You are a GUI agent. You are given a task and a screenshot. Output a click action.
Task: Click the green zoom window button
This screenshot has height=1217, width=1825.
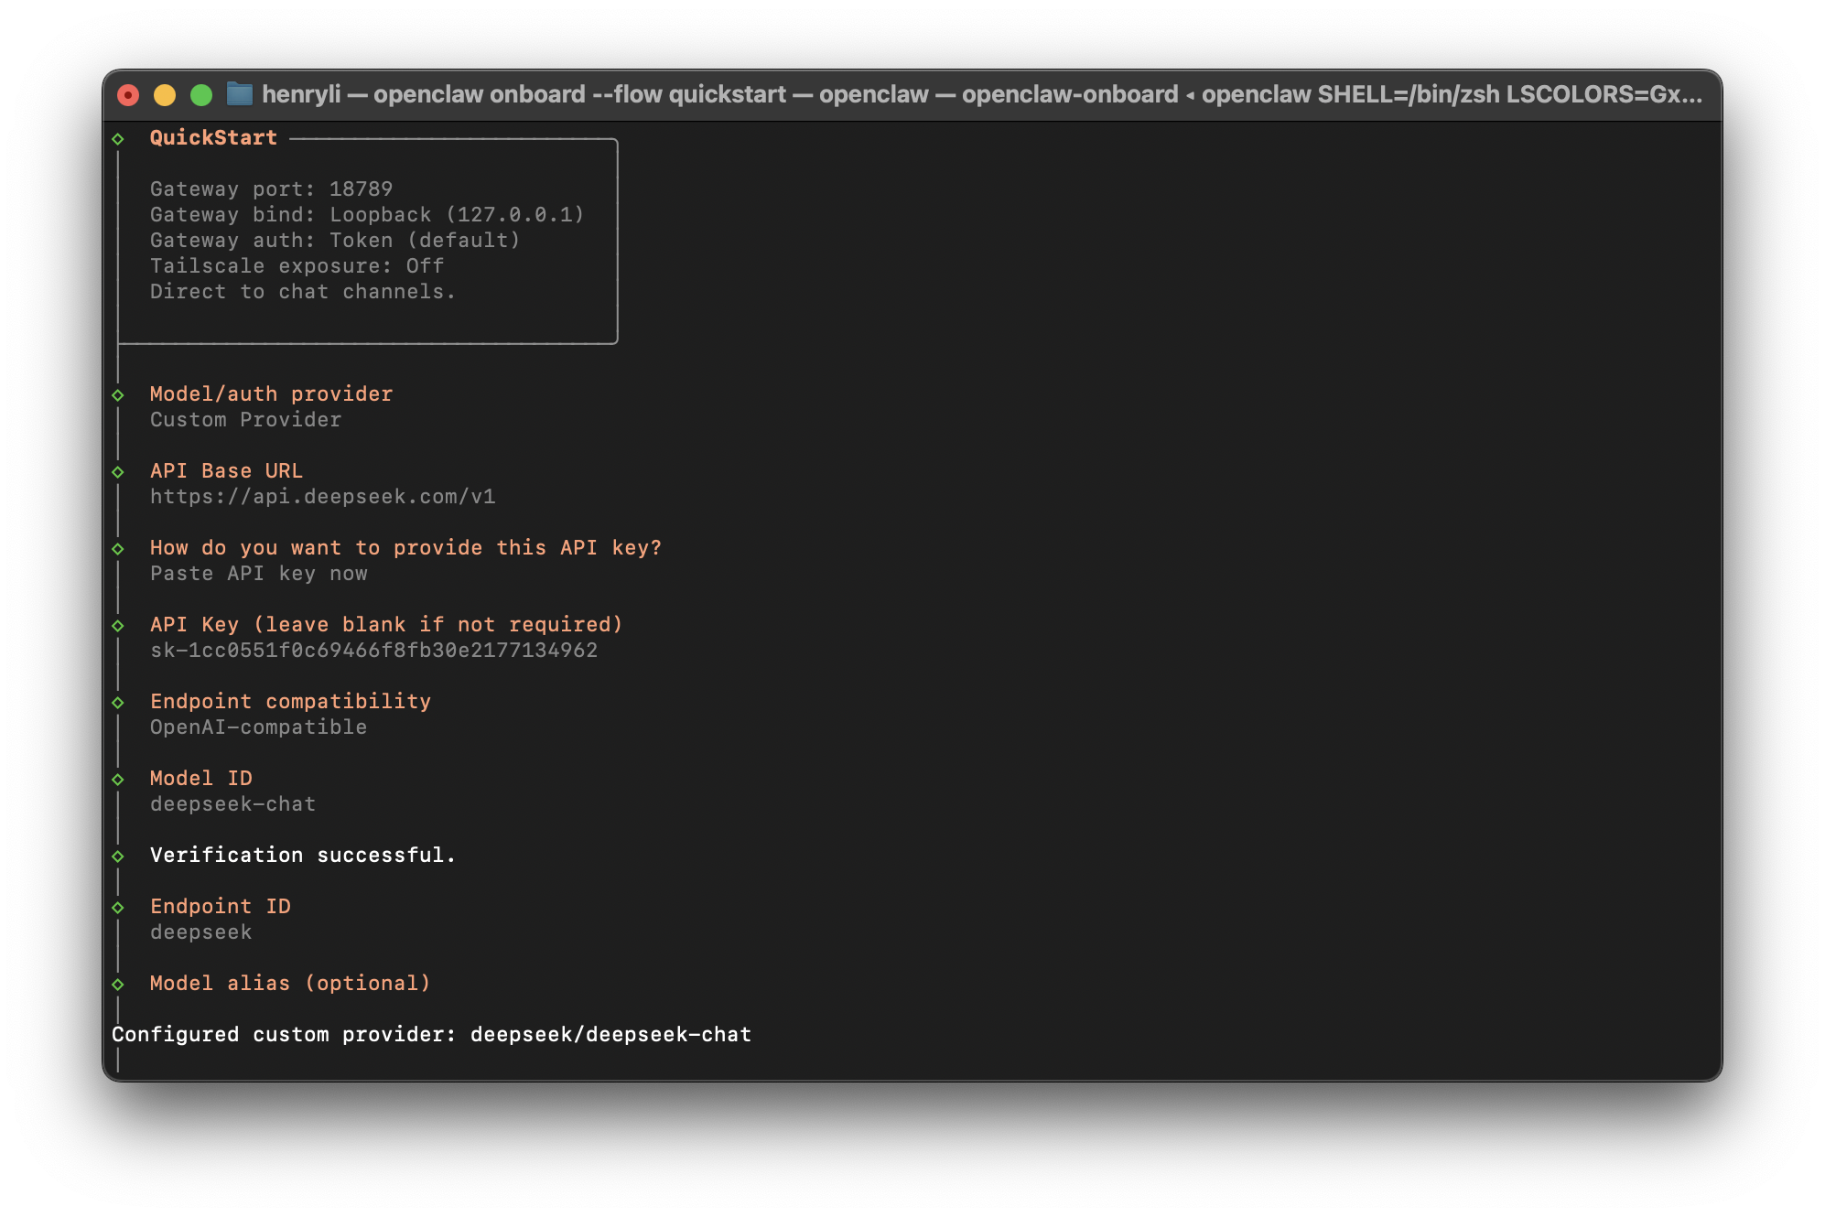click(201, 95)
